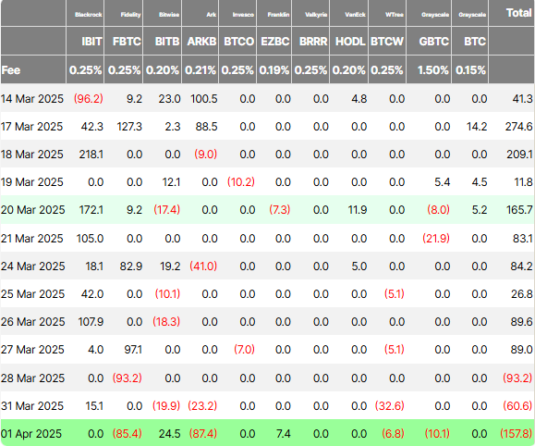Click the Bitwise issuer label
Screen dimensions: 535x446
pos(169,15)
